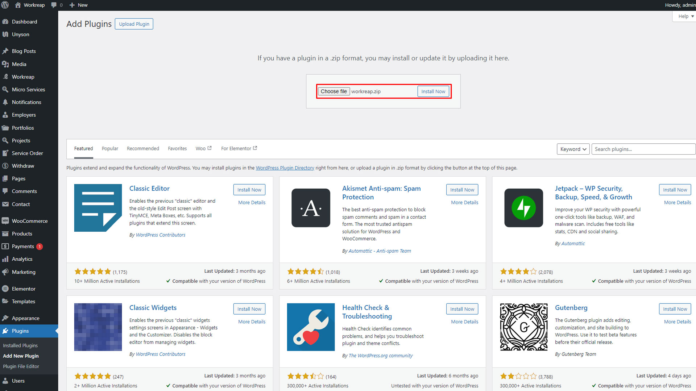This screenshot has height=391, width=696.
Task: Open the Users menu icon
Action: [5, 381]
